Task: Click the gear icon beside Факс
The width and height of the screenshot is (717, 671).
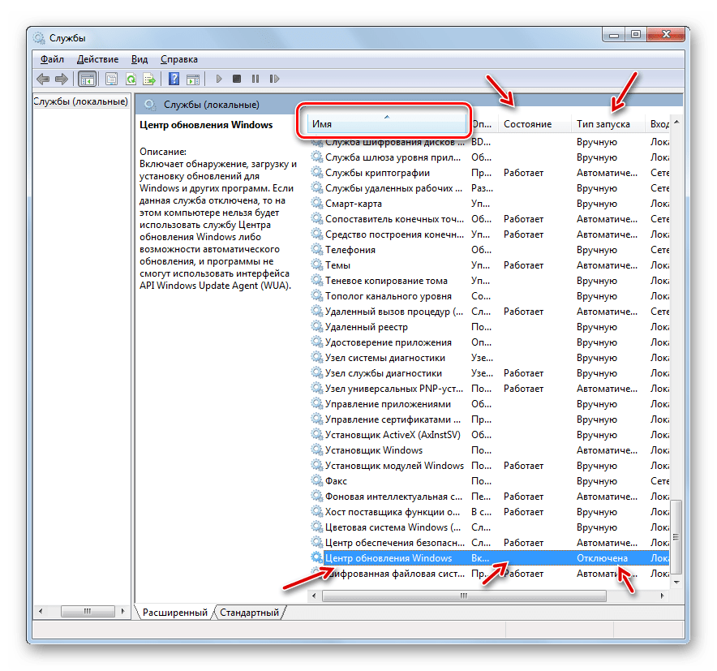Action: click(316, 480)
